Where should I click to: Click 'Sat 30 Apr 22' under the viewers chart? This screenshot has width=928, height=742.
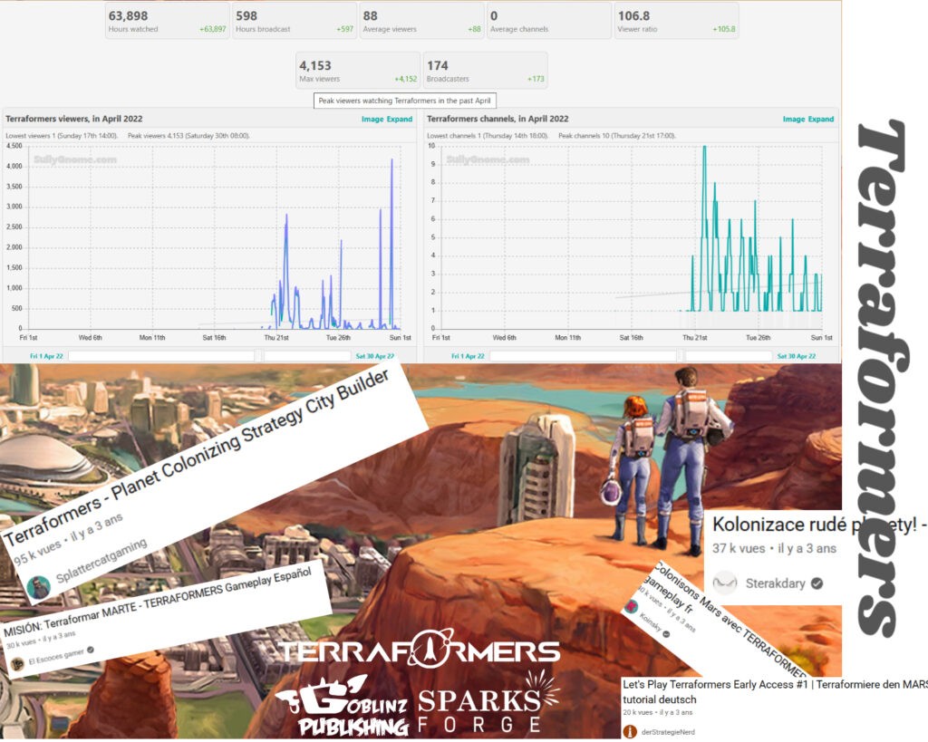coord(374,356)
